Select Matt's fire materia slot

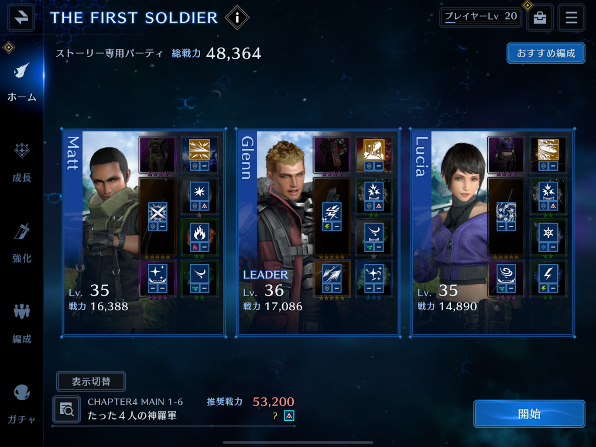pyautogui.click(x=199, y=237)
